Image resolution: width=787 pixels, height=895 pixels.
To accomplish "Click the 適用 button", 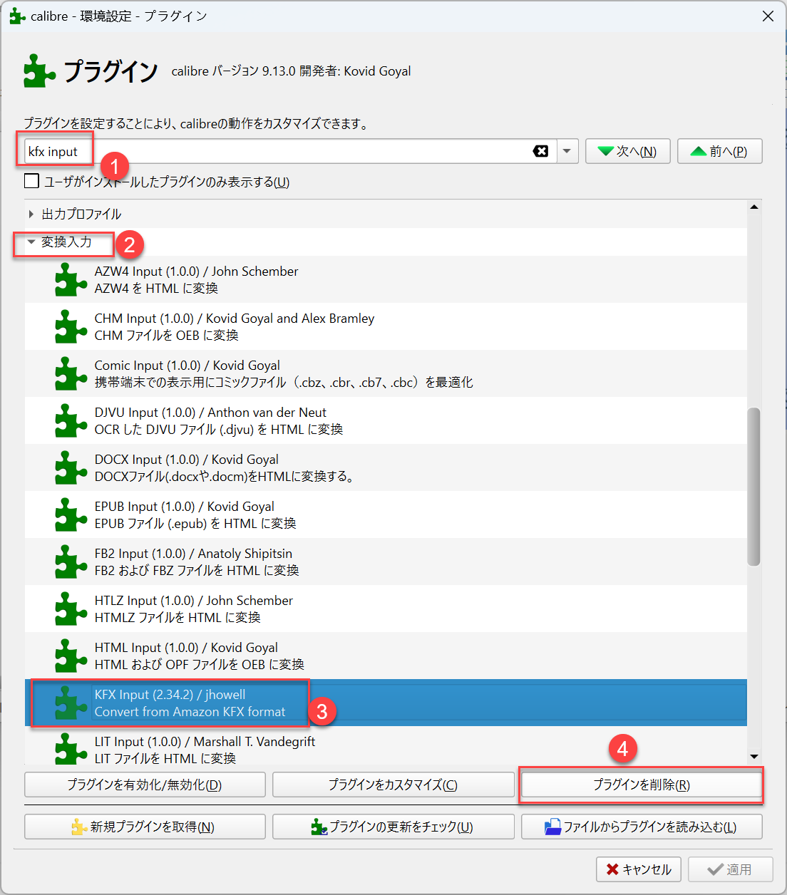I will coord(730,869).
